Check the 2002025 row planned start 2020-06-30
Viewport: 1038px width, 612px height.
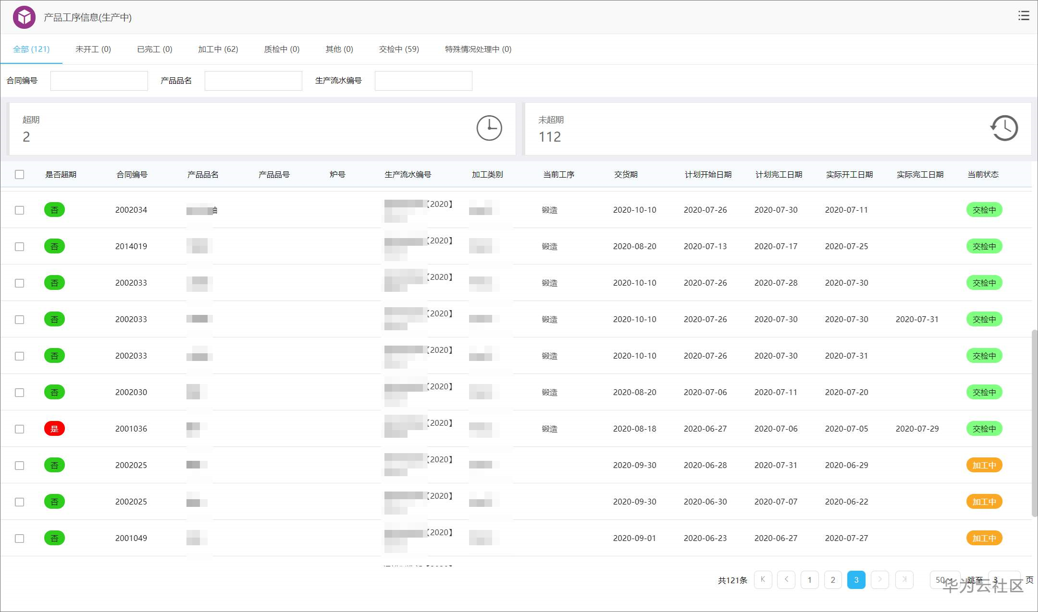[19, 502]
